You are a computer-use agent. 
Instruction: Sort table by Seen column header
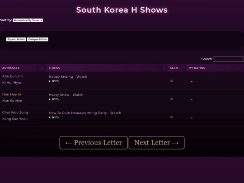tap(177, 68)
